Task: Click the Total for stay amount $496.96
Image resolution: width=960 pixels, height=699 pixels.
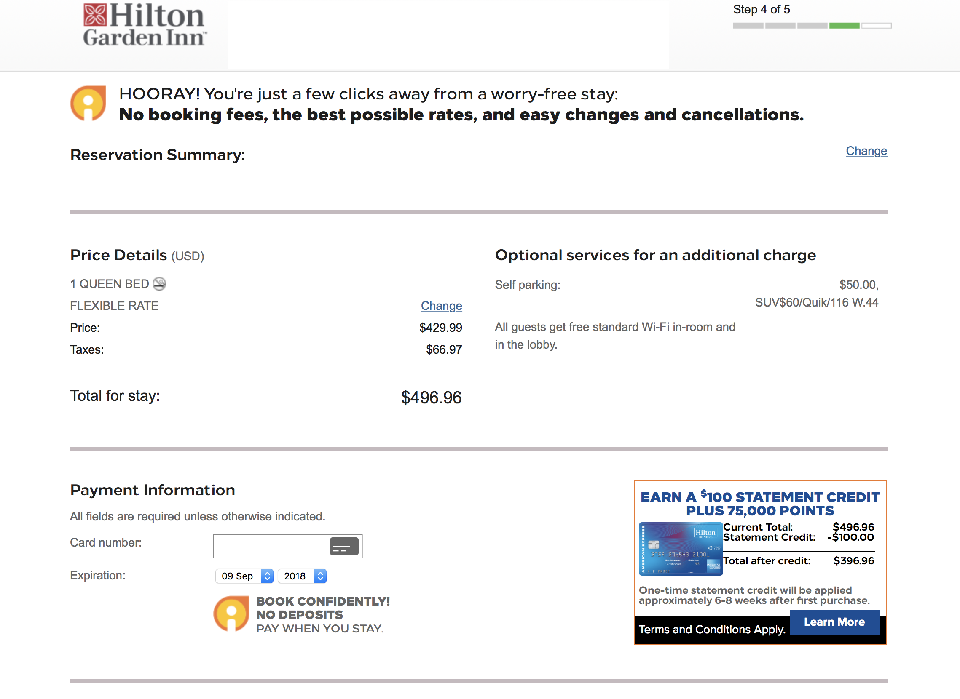Action: click(431, 398)
